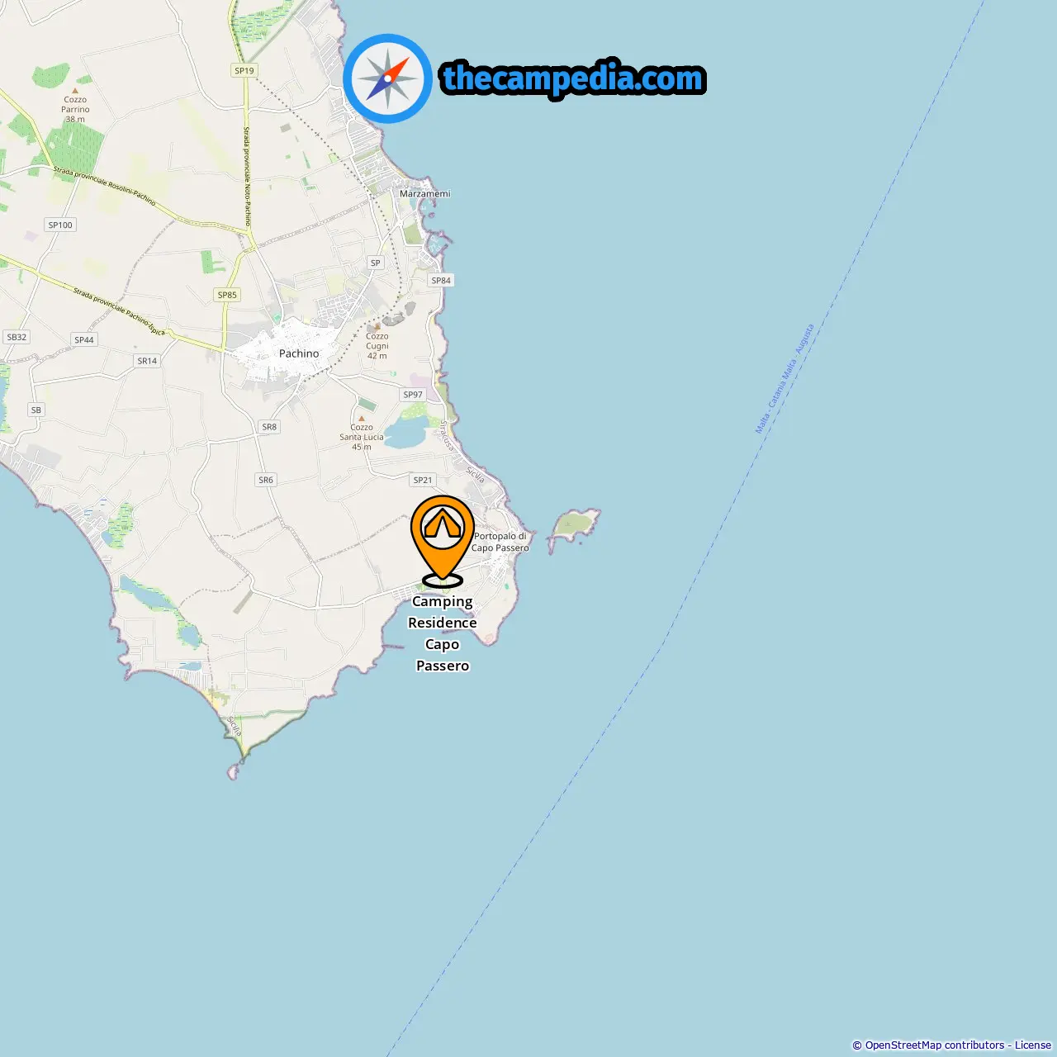
Task: Click the Camping Residence Capo Passero label
Action: tap(443, 633)
